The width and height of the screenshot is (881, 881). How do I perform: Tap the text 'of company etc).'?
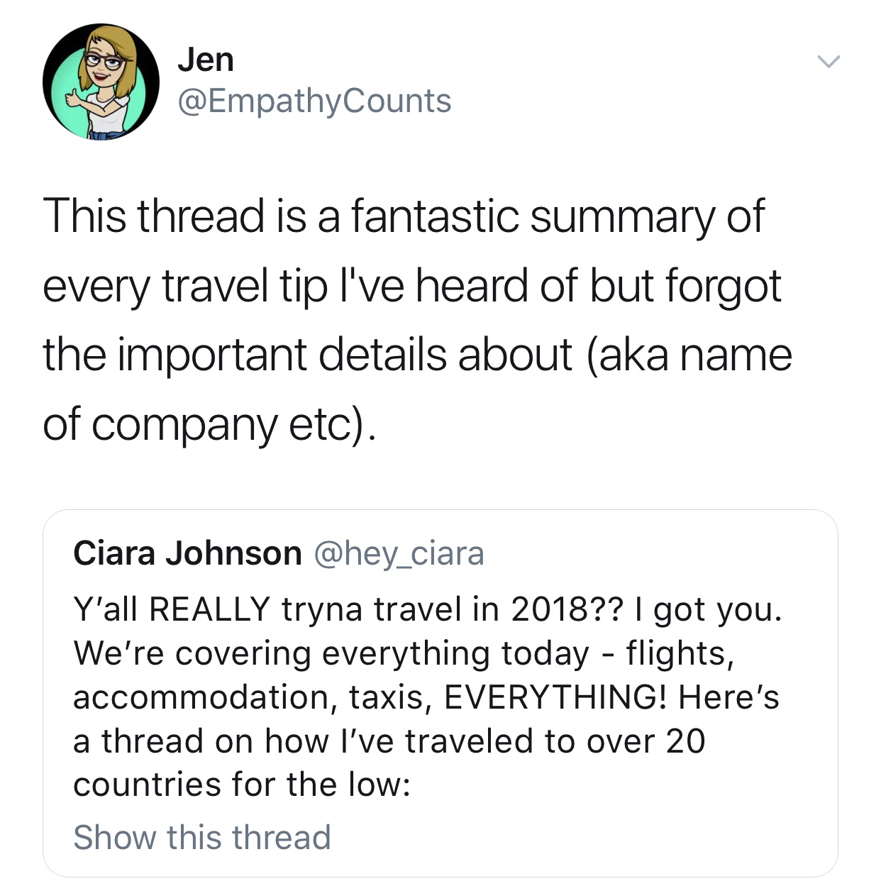click(208, 424)
